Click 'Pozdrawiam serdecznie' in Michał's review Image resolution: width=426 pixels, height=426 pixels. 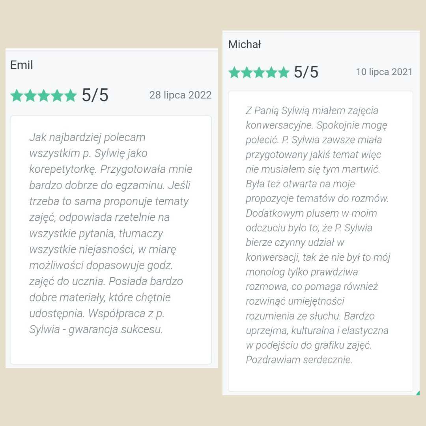(299, 360)
